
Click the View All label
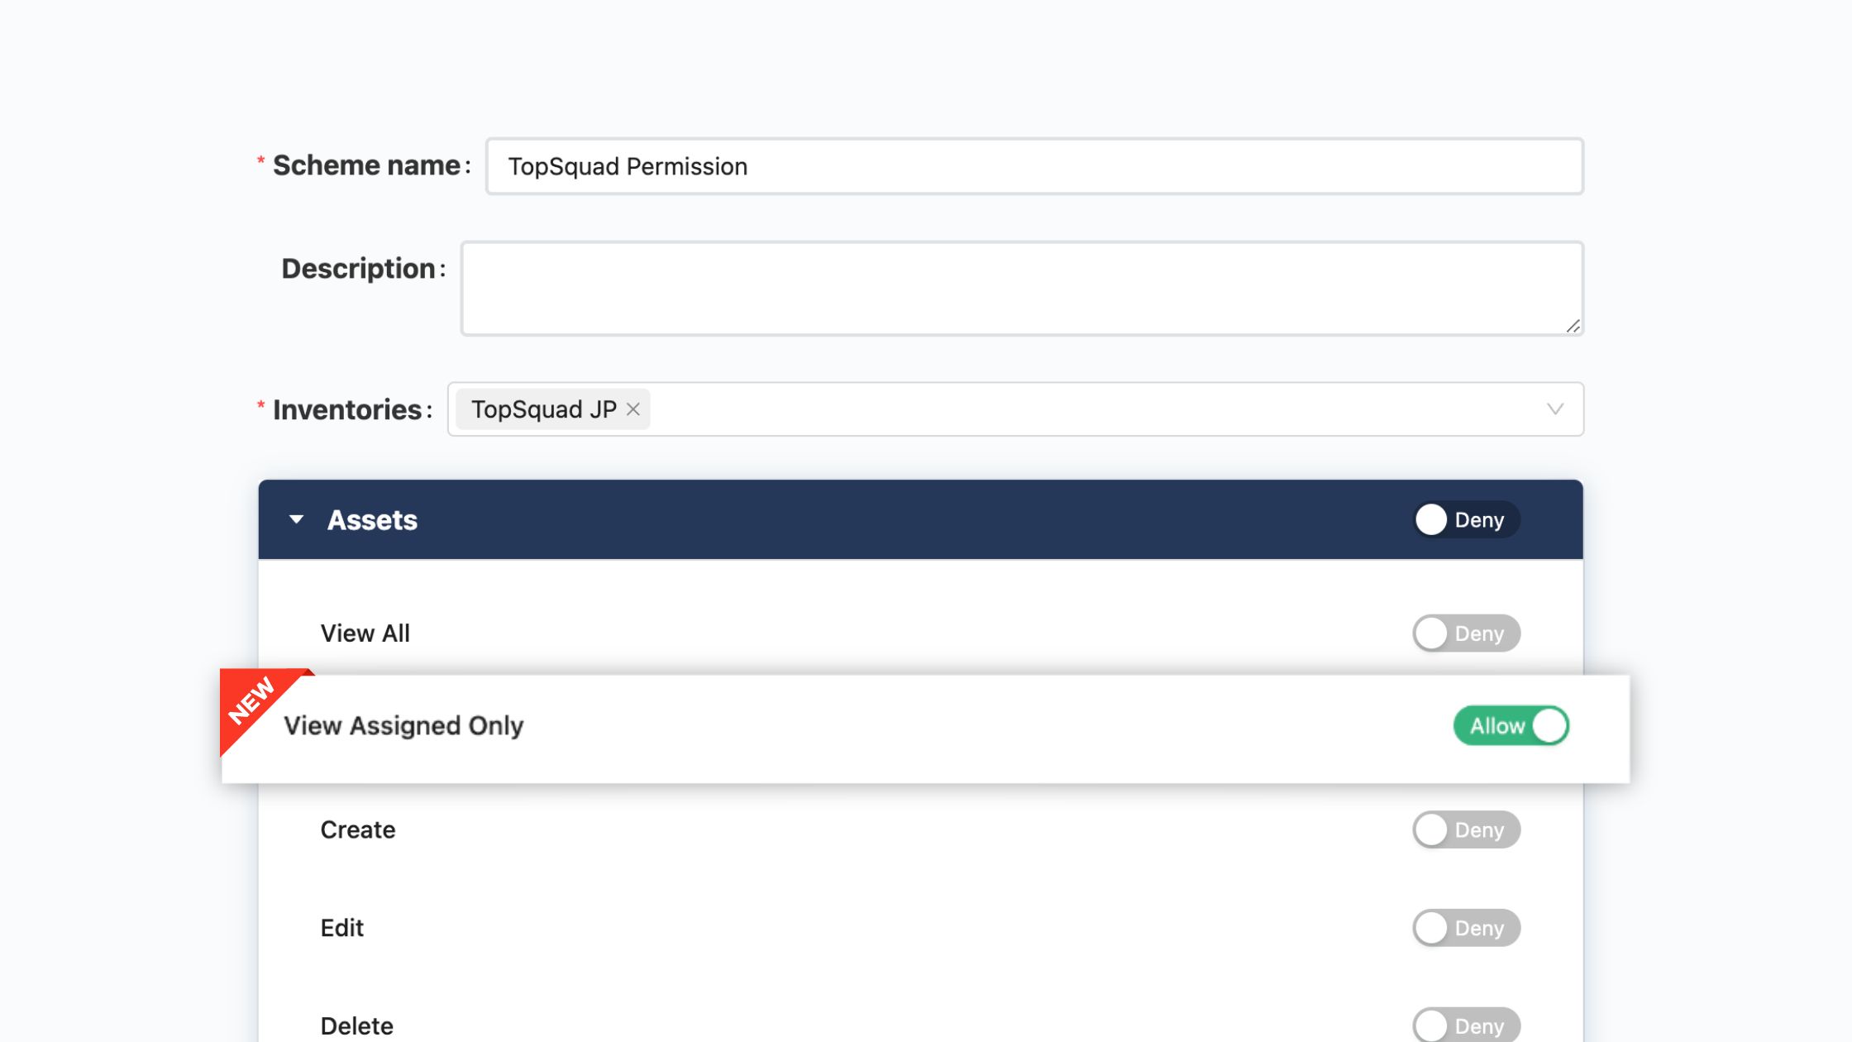pyautogui.click(x=365, y=633)
